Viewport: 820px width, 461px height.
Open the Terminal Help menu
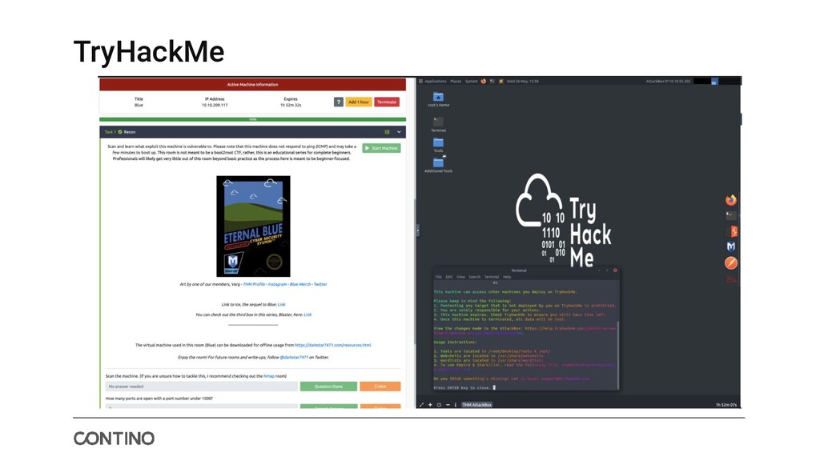[x=507, y=276]
